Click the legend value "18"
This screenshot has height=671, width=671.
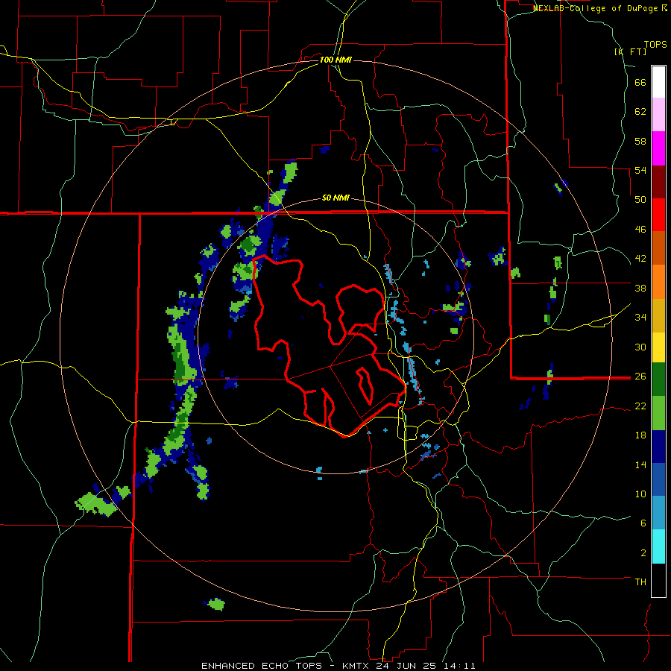tap(640, 435)
